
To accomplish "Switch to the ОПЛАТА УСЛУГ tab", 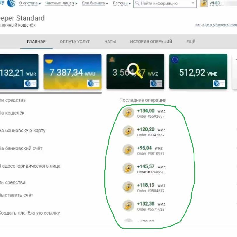I will pyautogui.click(x=75, y=42).
